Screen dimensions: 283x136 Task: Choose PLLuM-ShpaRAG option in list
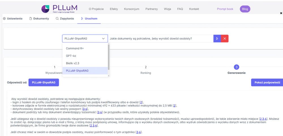[85, 71]
